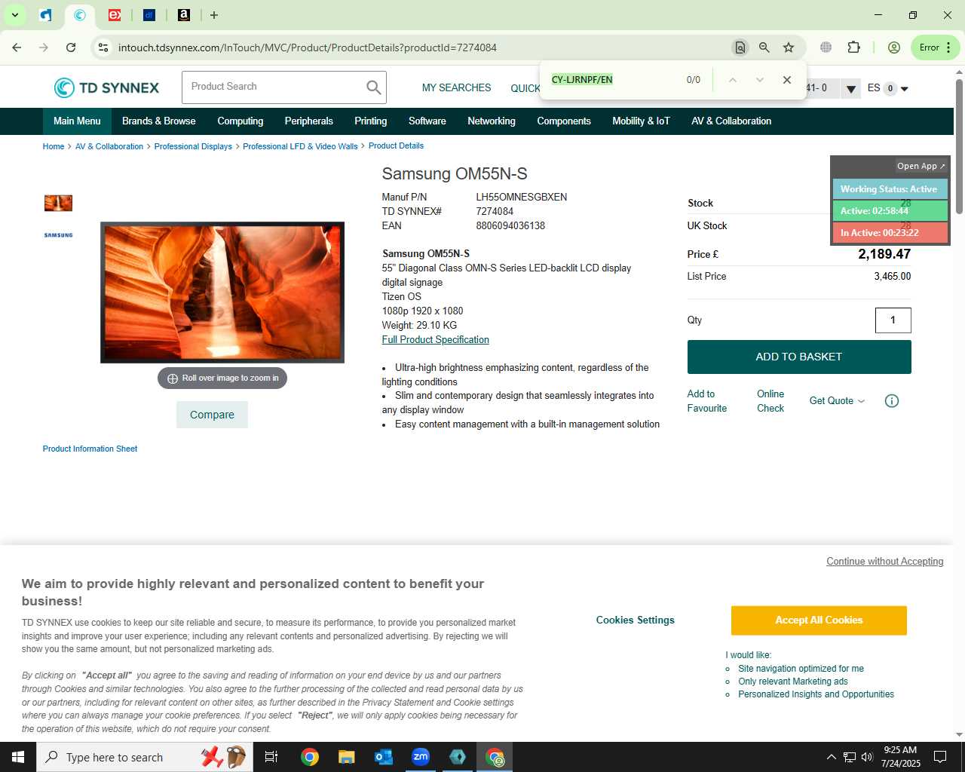Open the Networking menu
Viewport: 965px width, 772px height.
[x=492, y=121]
